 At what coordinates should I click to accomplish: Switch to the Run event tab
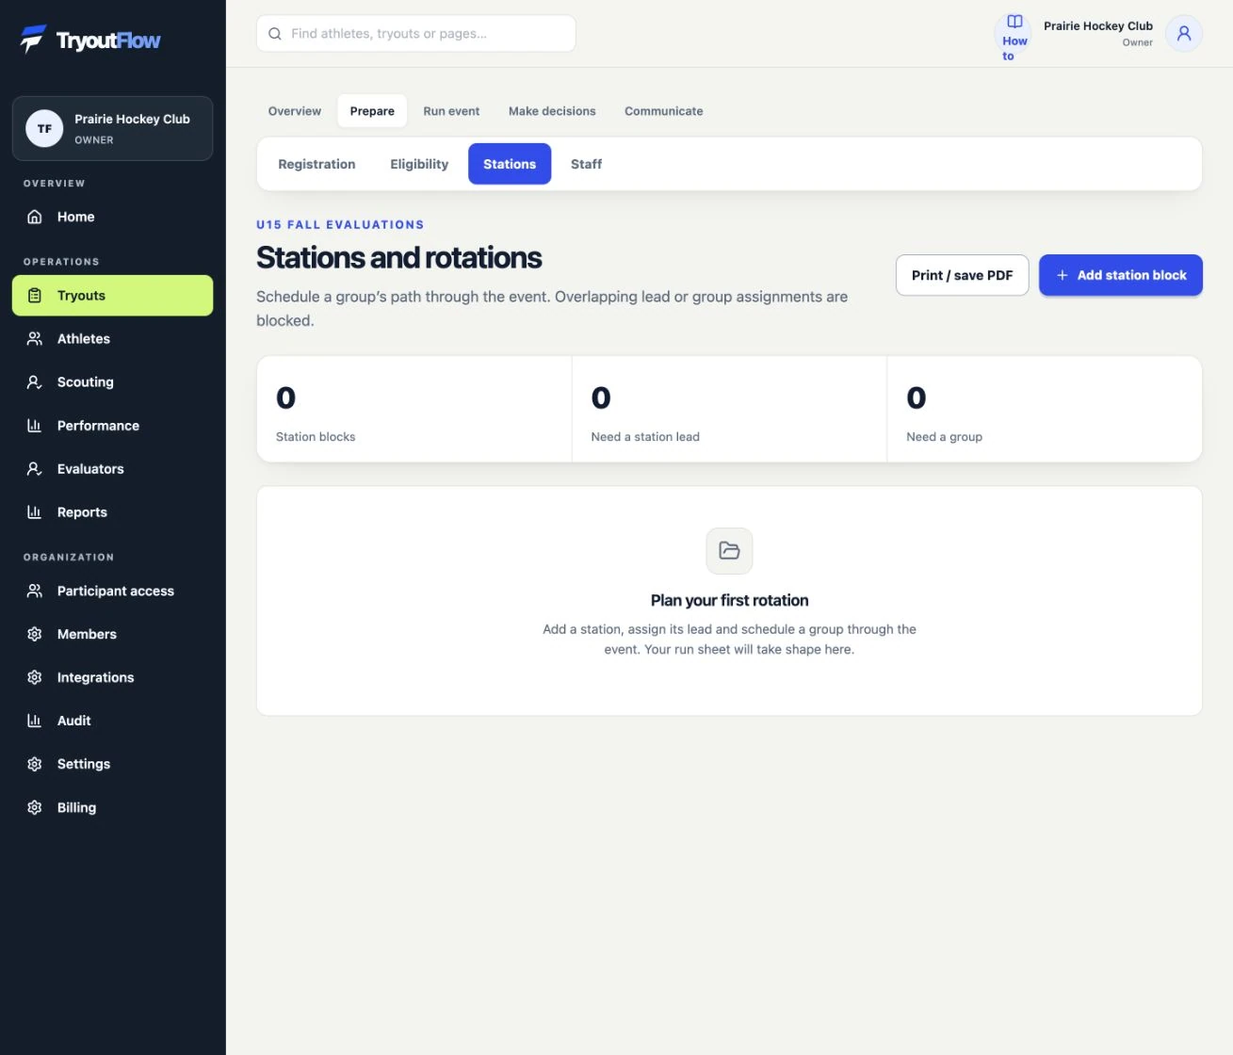(x=451, y=111)
